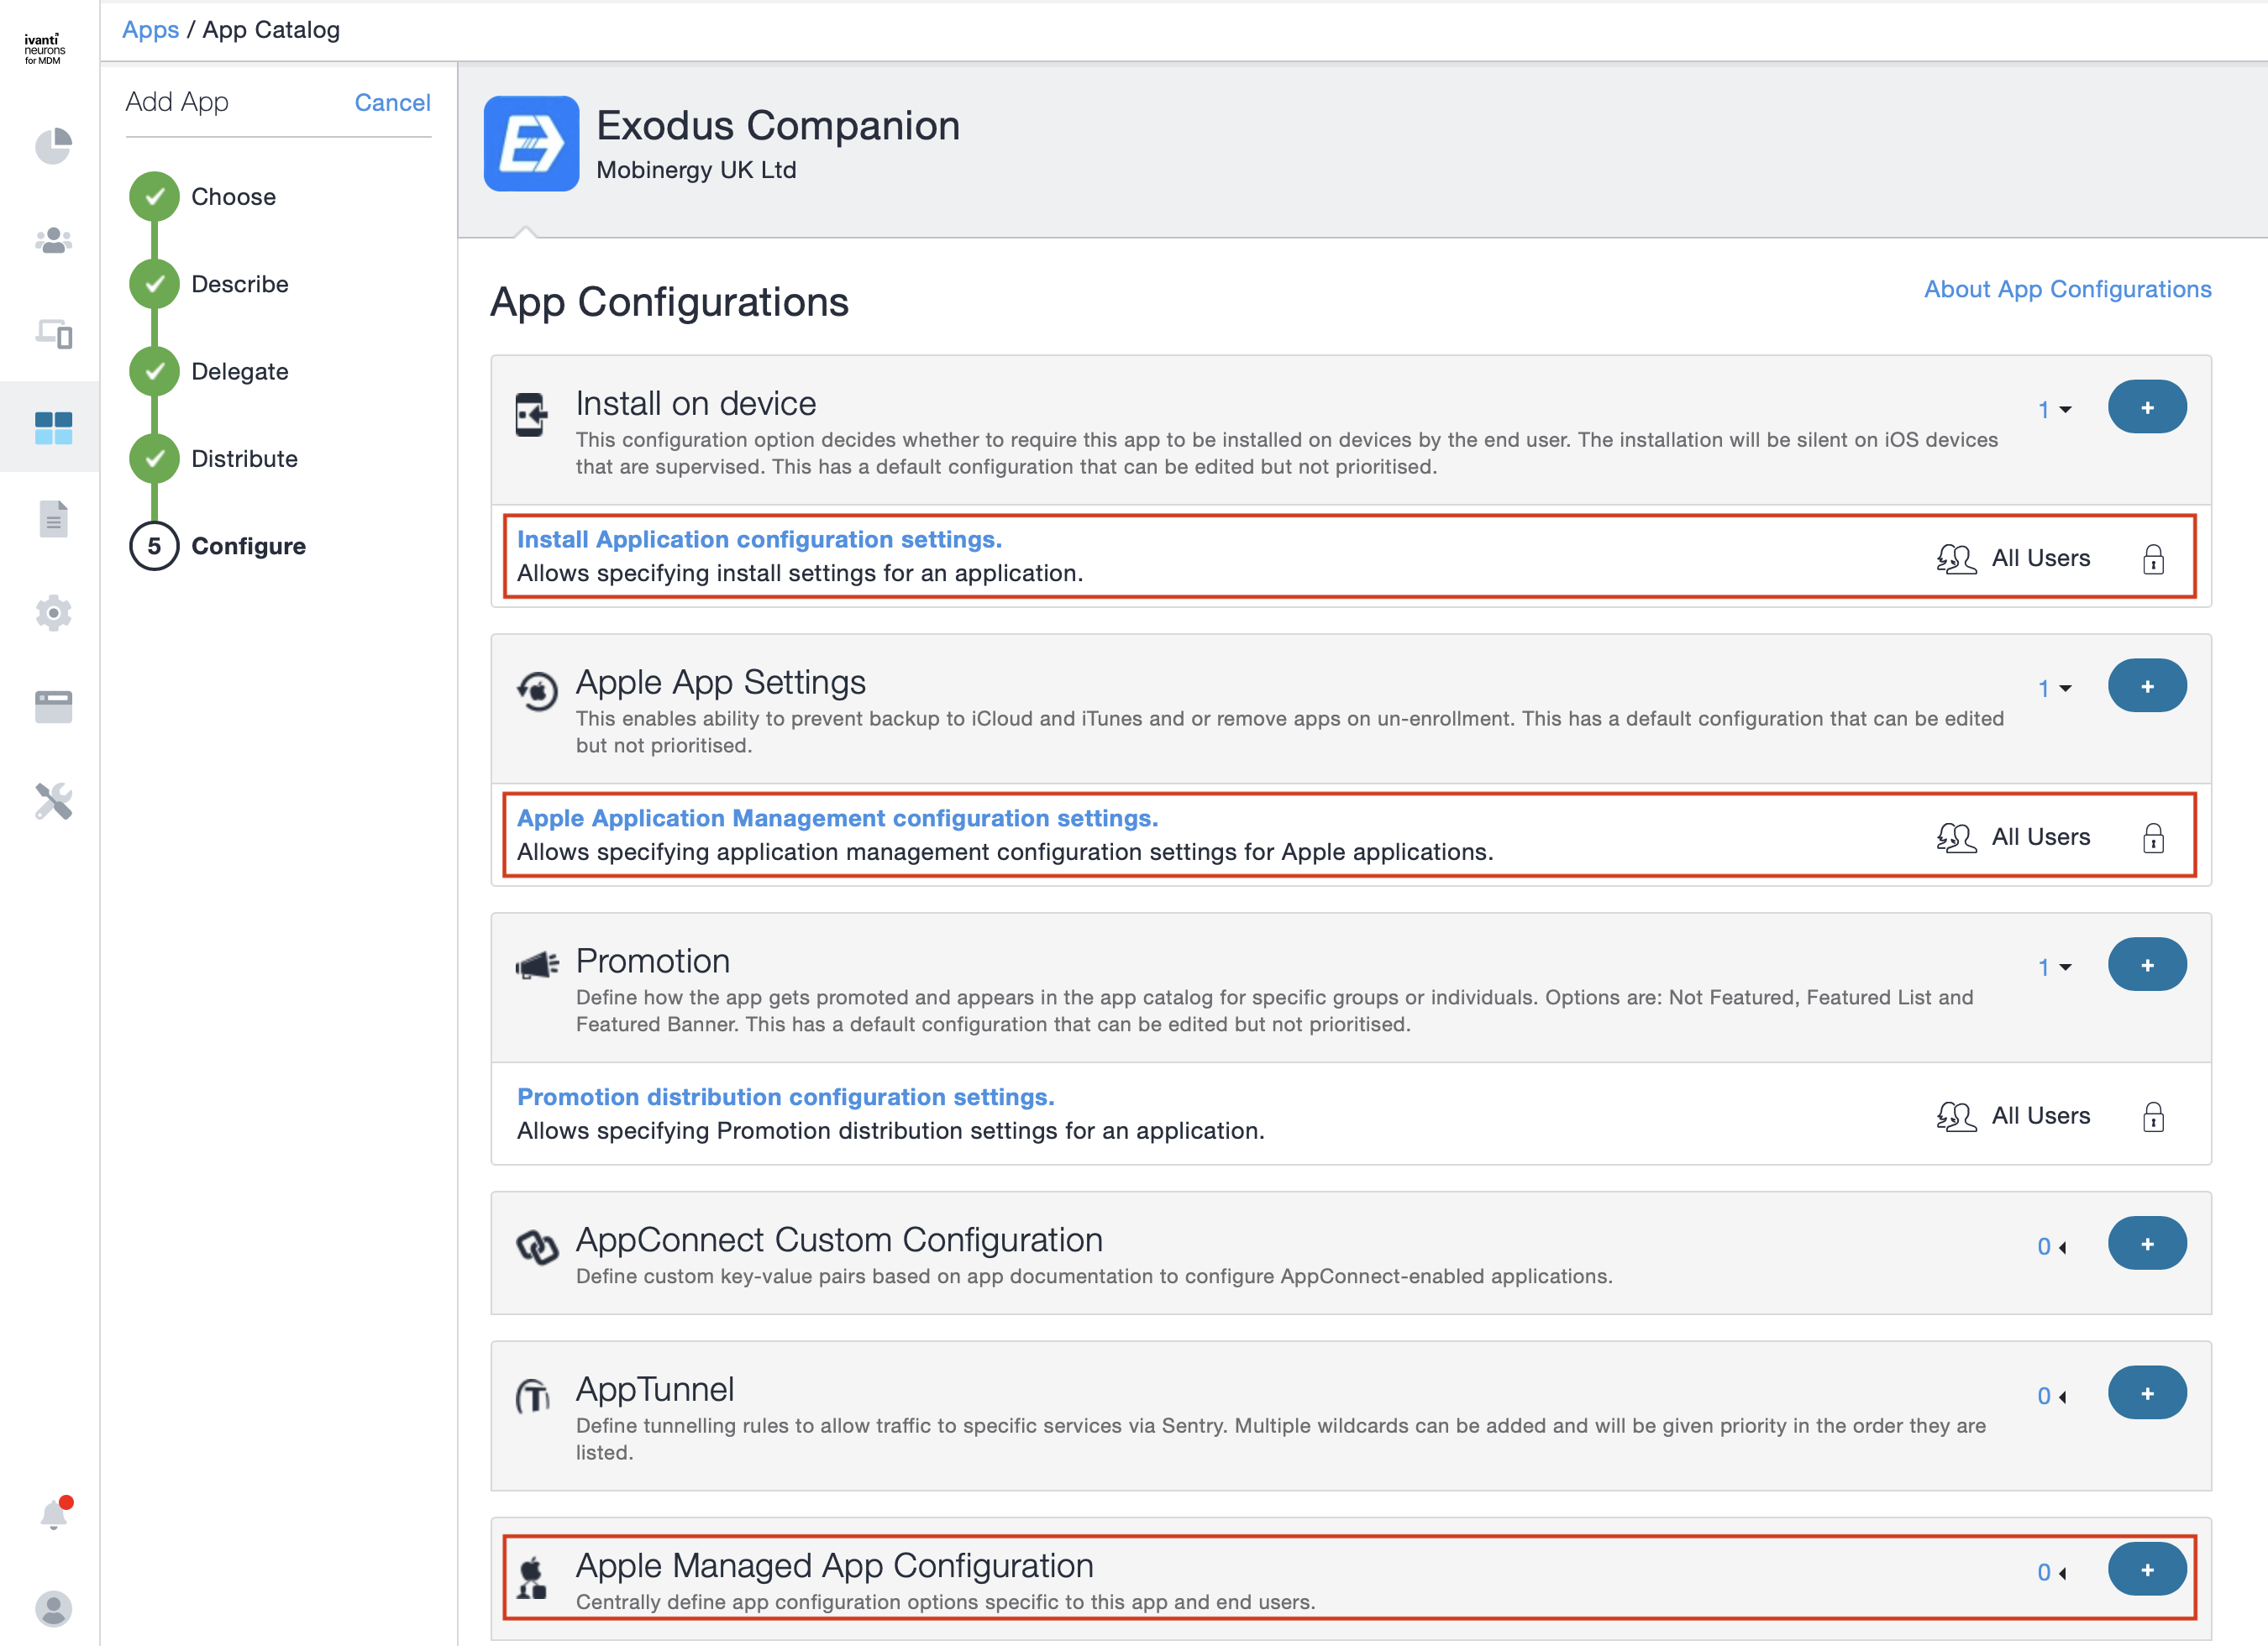Image resolution: width=2268 pixels, height=1646 pixels.
Task: Add an Apple Managed App Configuration
Action: (x=2146, y=1570)
